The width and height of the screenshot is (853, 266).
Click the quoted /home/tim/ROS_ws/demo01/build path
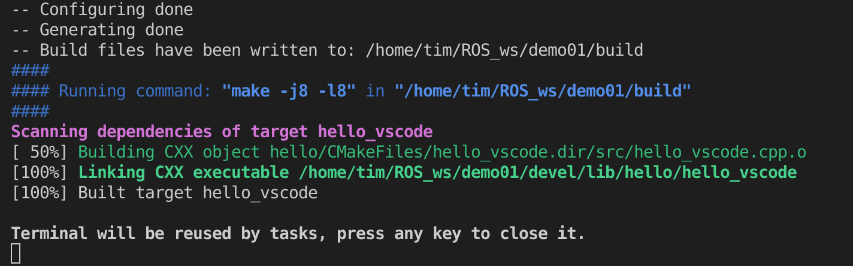pyautogui.click(x=543, y=91)
